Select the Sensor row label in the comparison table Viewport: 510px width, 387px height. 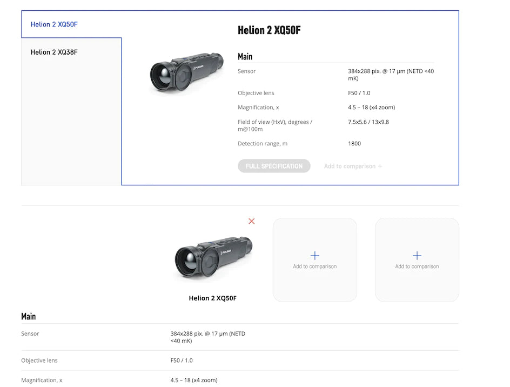click(x=30, y=334)
